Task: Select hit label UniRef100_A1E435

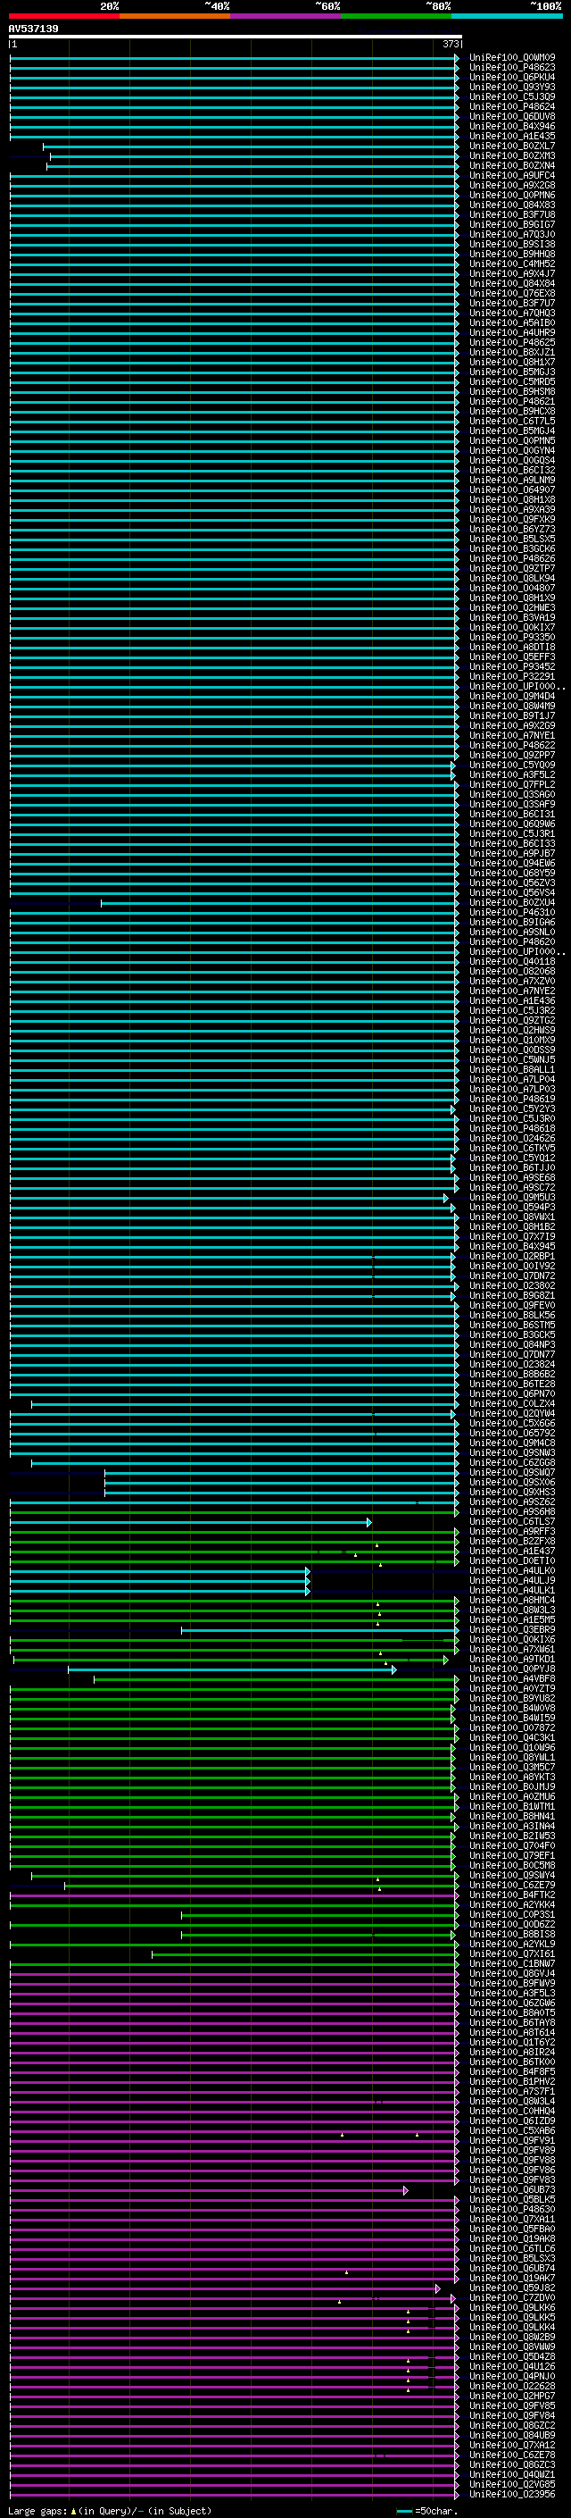Action: coord(512,136)
